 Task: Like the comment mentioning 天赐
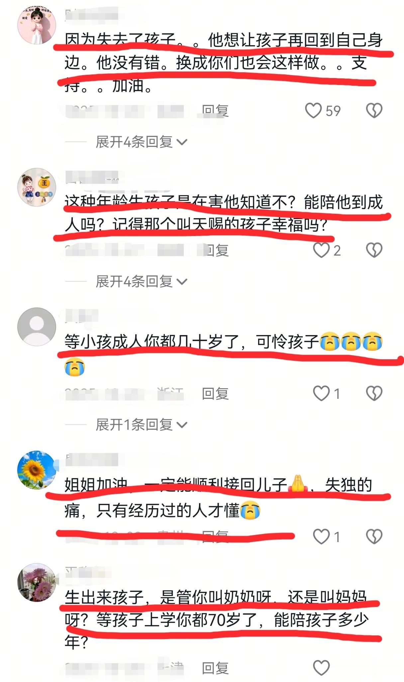coord(321,250)
